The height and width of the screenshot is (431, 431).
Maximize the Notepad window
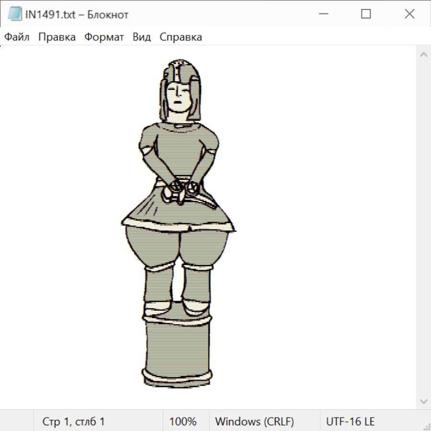[x=366, y=14]
